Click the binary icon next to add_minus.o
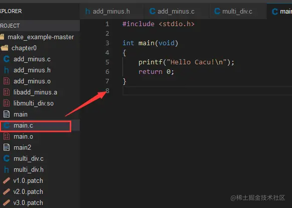Image resolution: width=292 pixels, height=208 pixels. (7, 81)
